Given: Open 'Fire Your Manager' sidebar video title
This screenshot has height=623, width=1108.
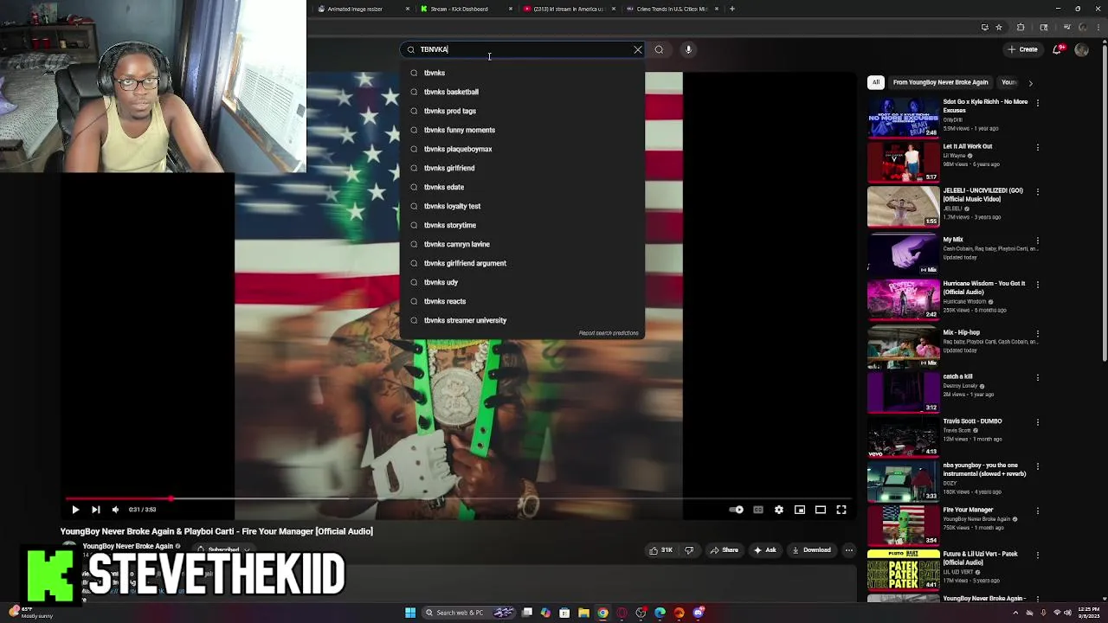Looking at the screenshot, I should (968, 510).
